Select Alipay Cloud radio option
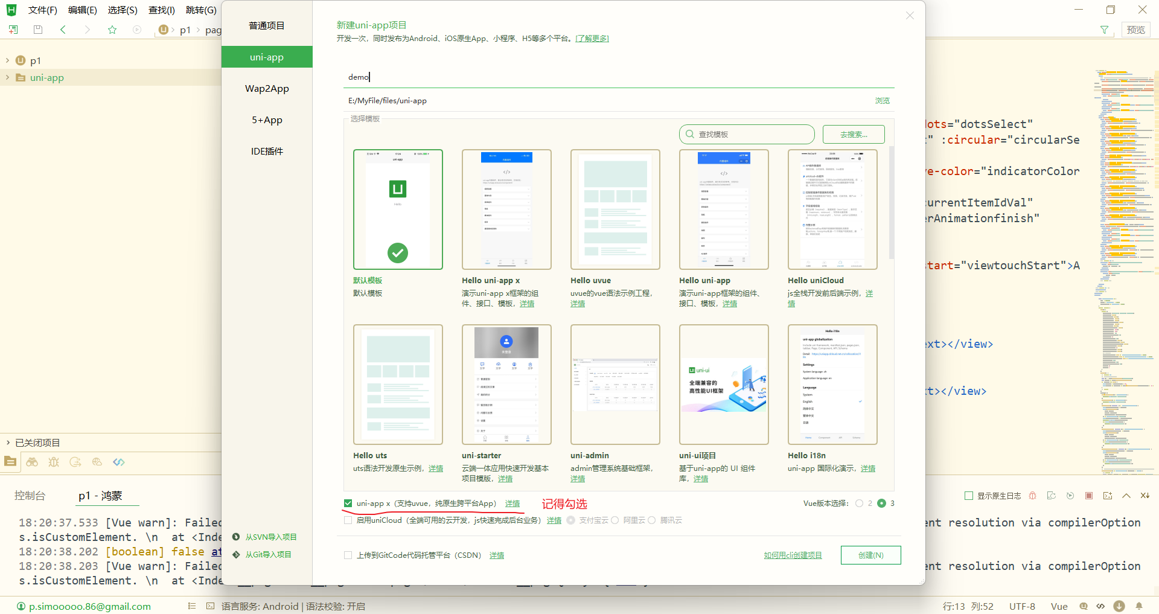 pos(570,520)
